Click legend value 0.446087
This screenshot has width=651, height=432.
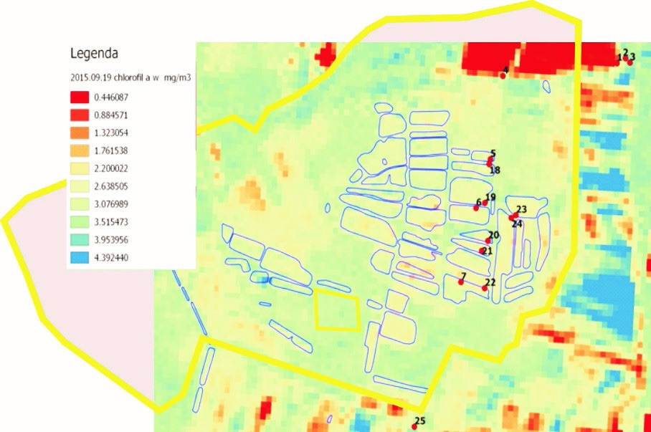tap(111, 97)
